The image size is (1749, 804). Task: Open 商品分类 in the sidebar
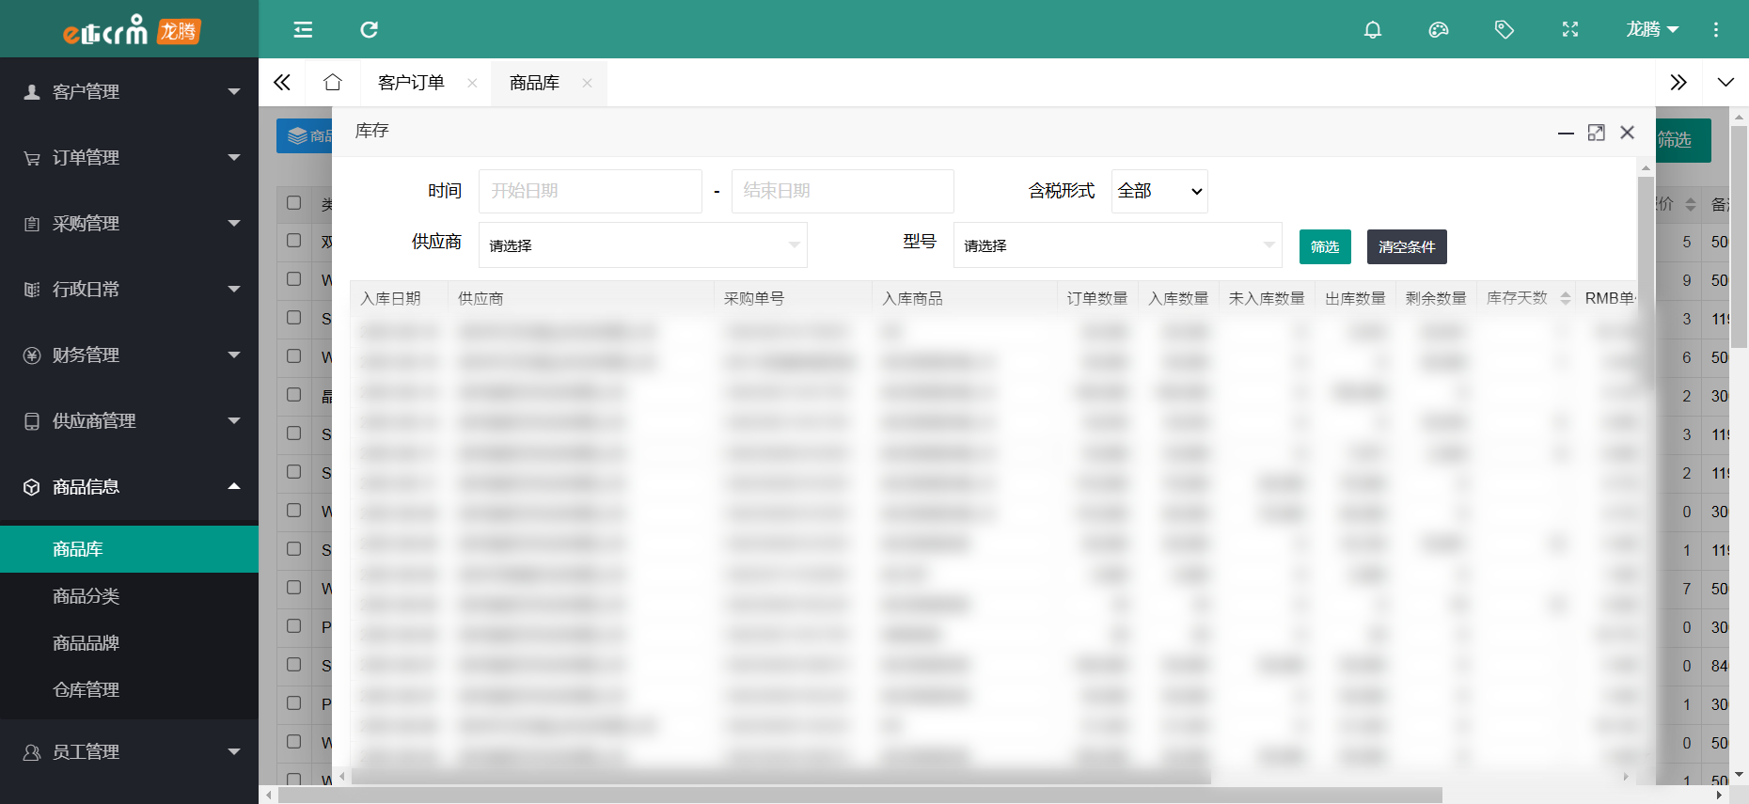86,596
